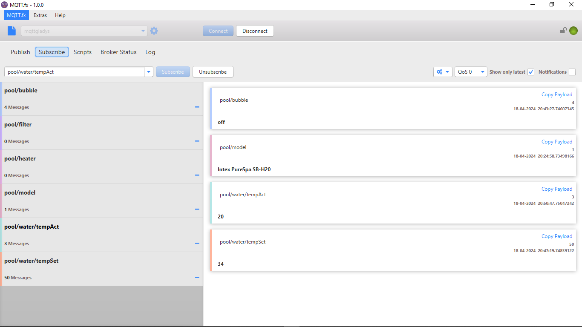Select pool/bubble in the subscribed topics list

(101, 99)
